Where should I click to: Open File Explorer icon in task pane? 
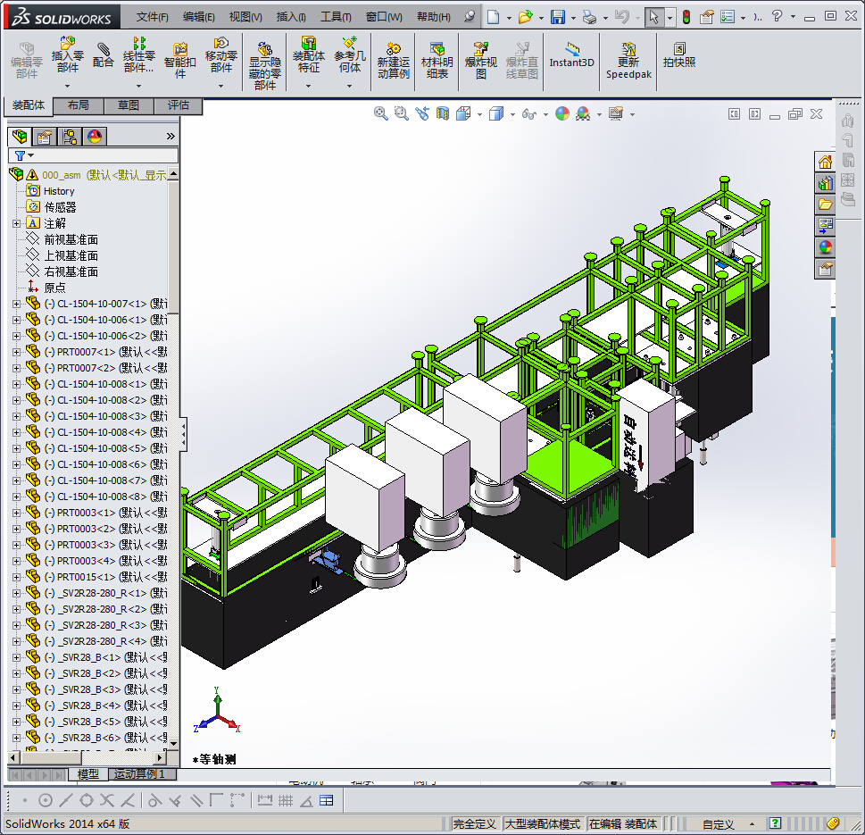pyautogui.click(x=826, y=205)
